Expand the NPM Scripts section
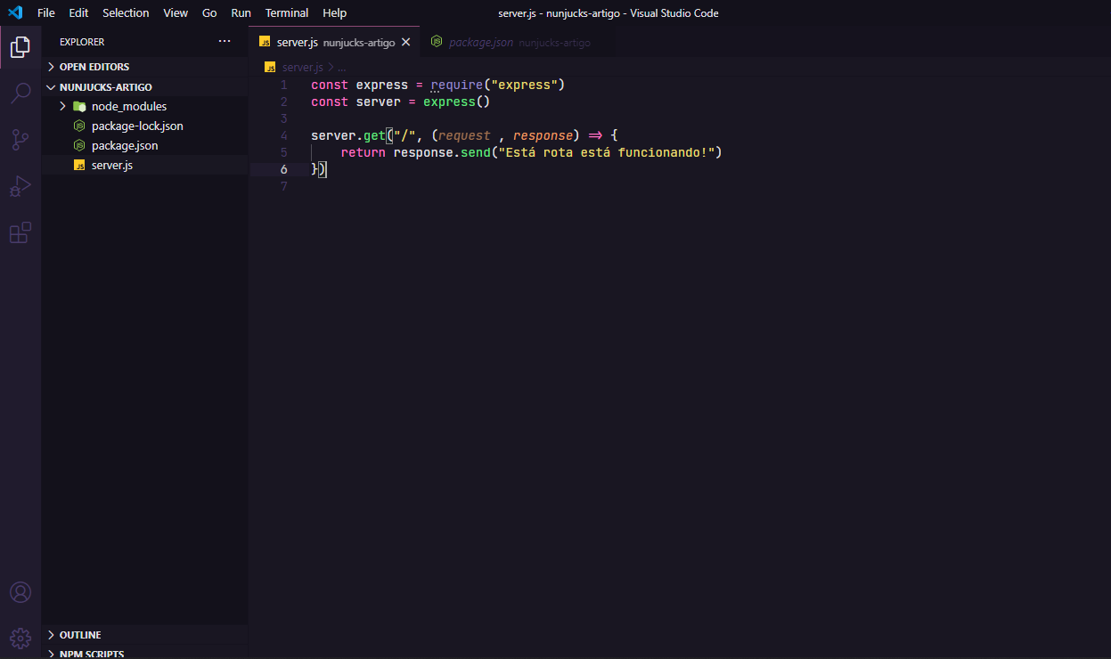1111x659 pixels. coord(51,655)
